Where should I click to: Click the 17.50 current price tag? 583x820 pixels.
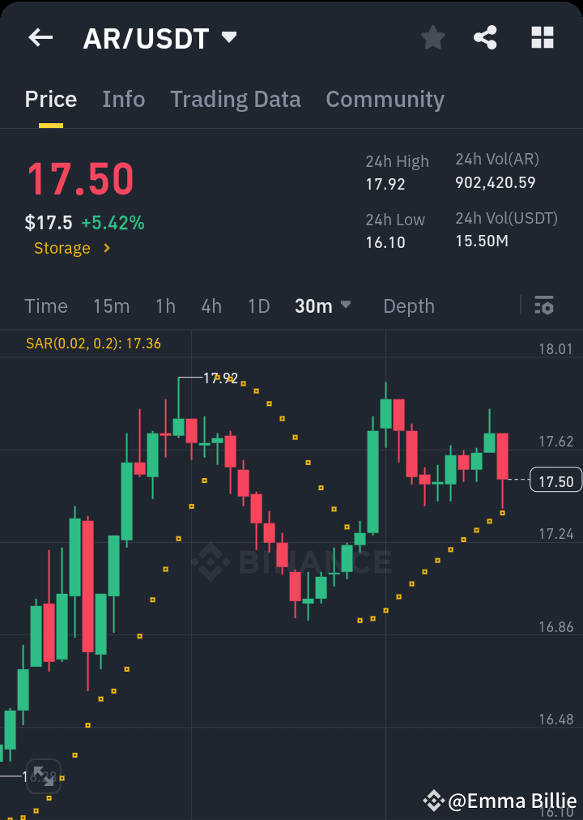[x=555, y=480]
